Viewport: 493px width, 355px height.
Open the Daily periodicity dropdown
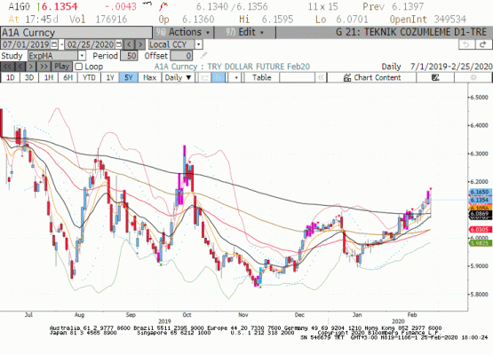[179, 77]
